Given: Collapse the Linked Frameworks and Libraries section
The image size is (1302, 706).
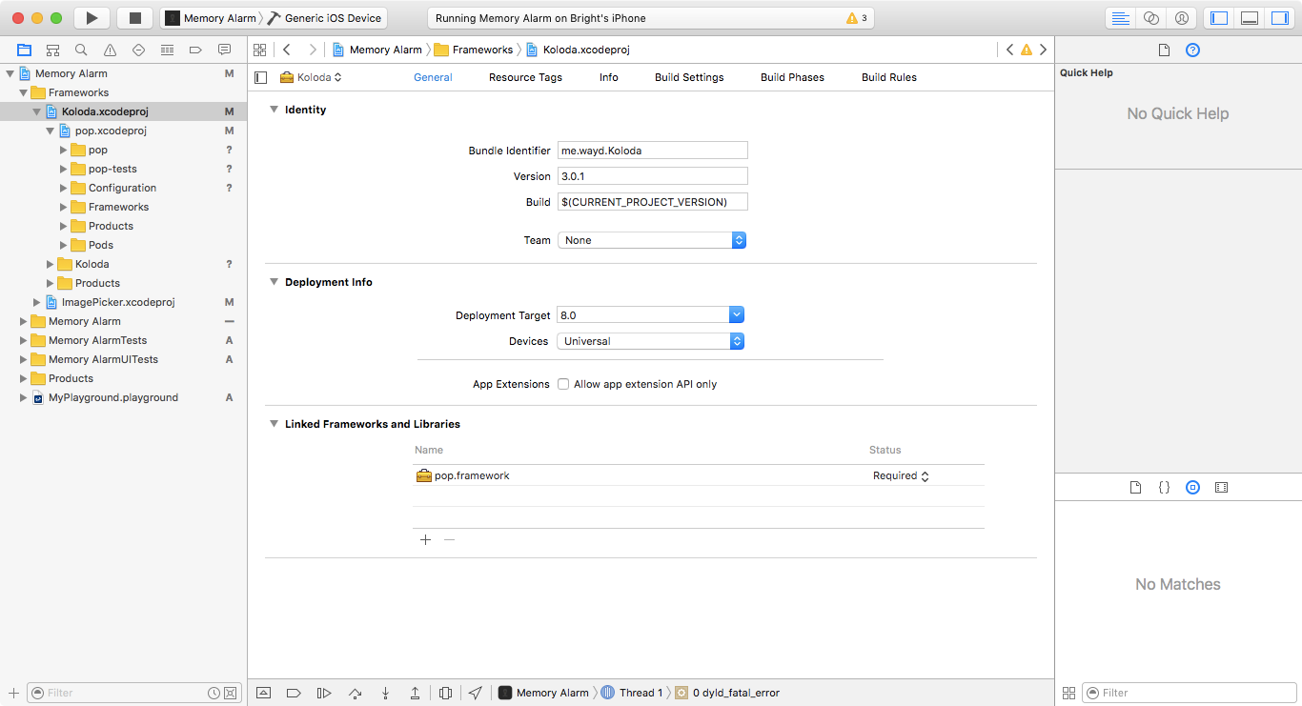Looking at the screenshot, I should click(274, 424).
